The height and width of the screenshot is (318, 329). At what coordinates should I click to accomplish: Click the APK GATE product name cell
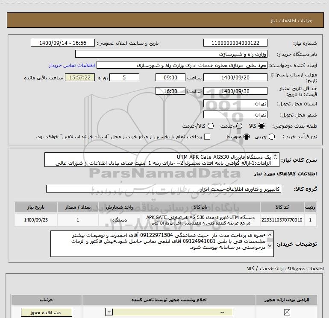tap(200, 220)
